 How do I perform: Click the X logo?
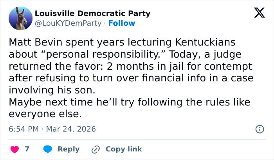tap(256, 13)
